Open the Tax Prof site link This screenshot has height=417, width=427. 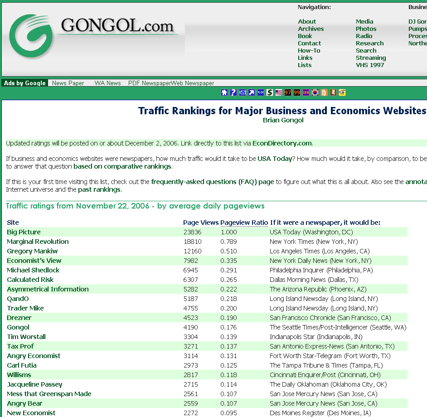20,346
